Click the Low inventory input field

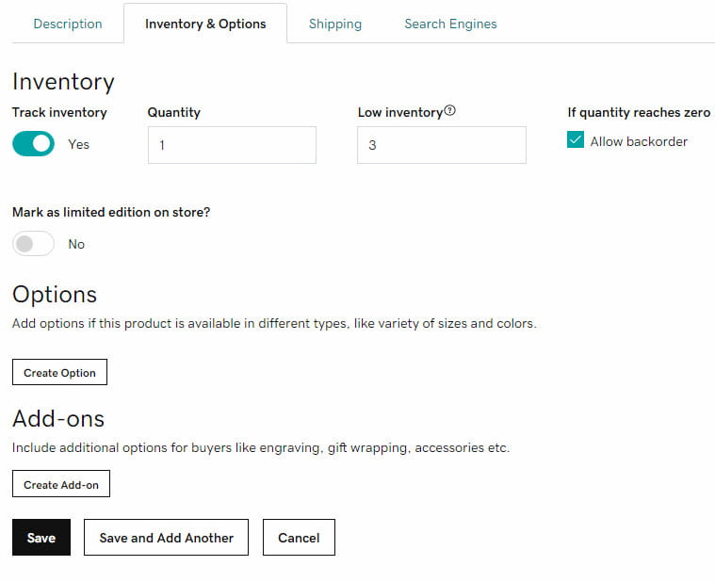[x=442, y=145]
